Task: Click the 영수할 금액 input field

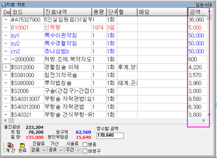Action: coord(110,136)
